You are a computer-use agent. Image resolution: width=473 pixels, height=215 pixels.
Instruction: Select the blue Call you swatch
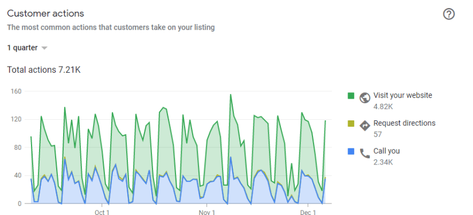[351, 151]
